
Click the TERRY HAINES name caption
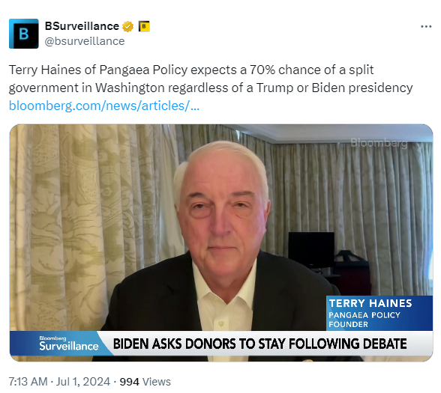click(370, 303)
